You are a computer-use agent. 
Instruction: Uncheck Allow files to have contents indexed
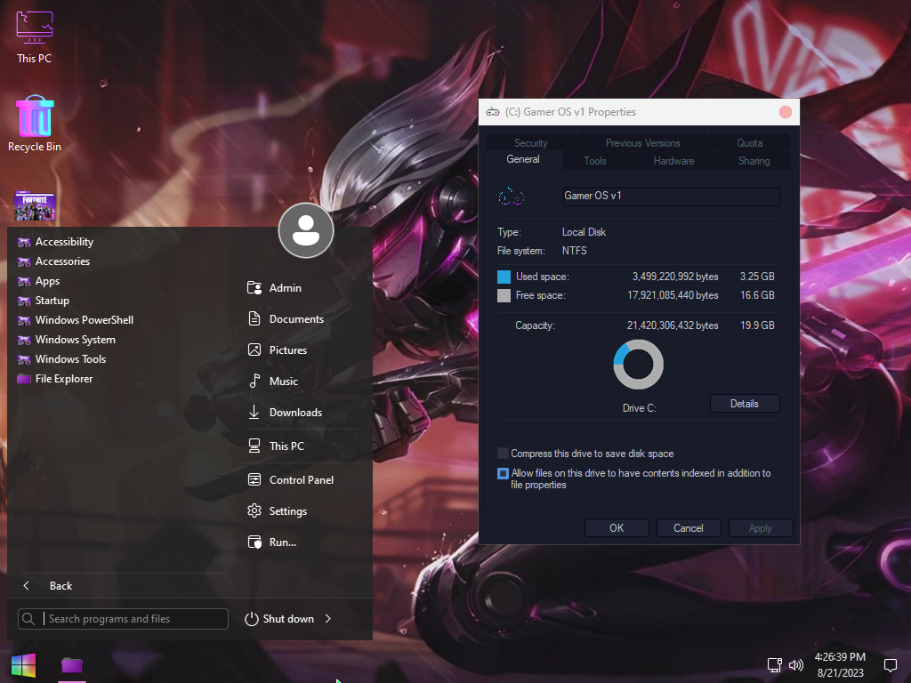pyautogui.click(x=504, y=473)
